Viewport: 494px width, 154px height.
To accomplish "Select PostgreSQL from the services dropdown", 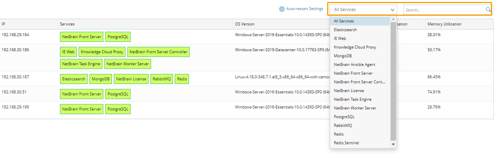I will point(344,117).
